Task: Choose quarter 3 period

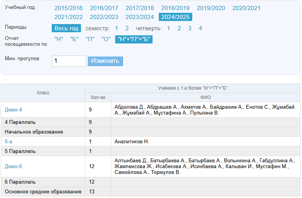Action: click(190, 28)
